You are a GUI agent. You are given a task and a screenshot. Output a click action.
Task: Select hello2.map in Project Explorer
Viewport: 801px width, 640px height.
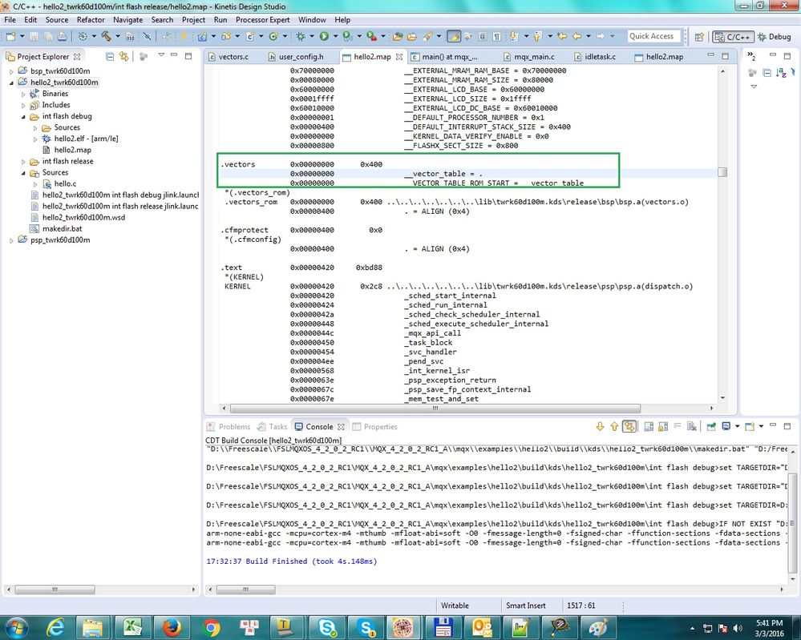point(72,150)
